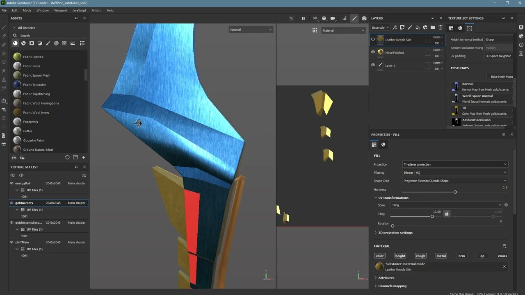525x295 pixels.
Task: Open the Mode menu
Action: (27, 10)
